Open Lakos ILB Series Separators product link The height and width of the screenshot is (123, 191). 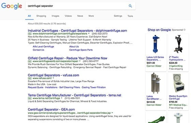[155, 58]
